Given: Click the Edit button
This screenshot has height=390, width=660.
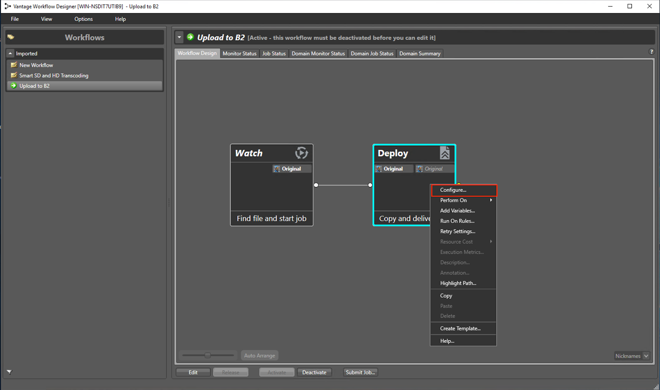Looking at the screenshot, I should 193,372.
